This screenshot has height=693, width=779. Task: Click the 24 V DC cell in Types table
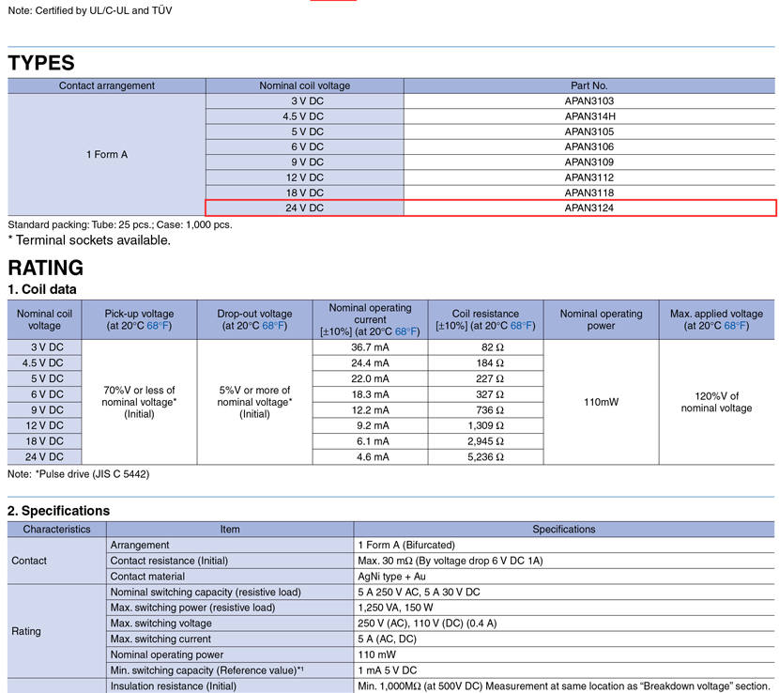click(x=304, y=208)
